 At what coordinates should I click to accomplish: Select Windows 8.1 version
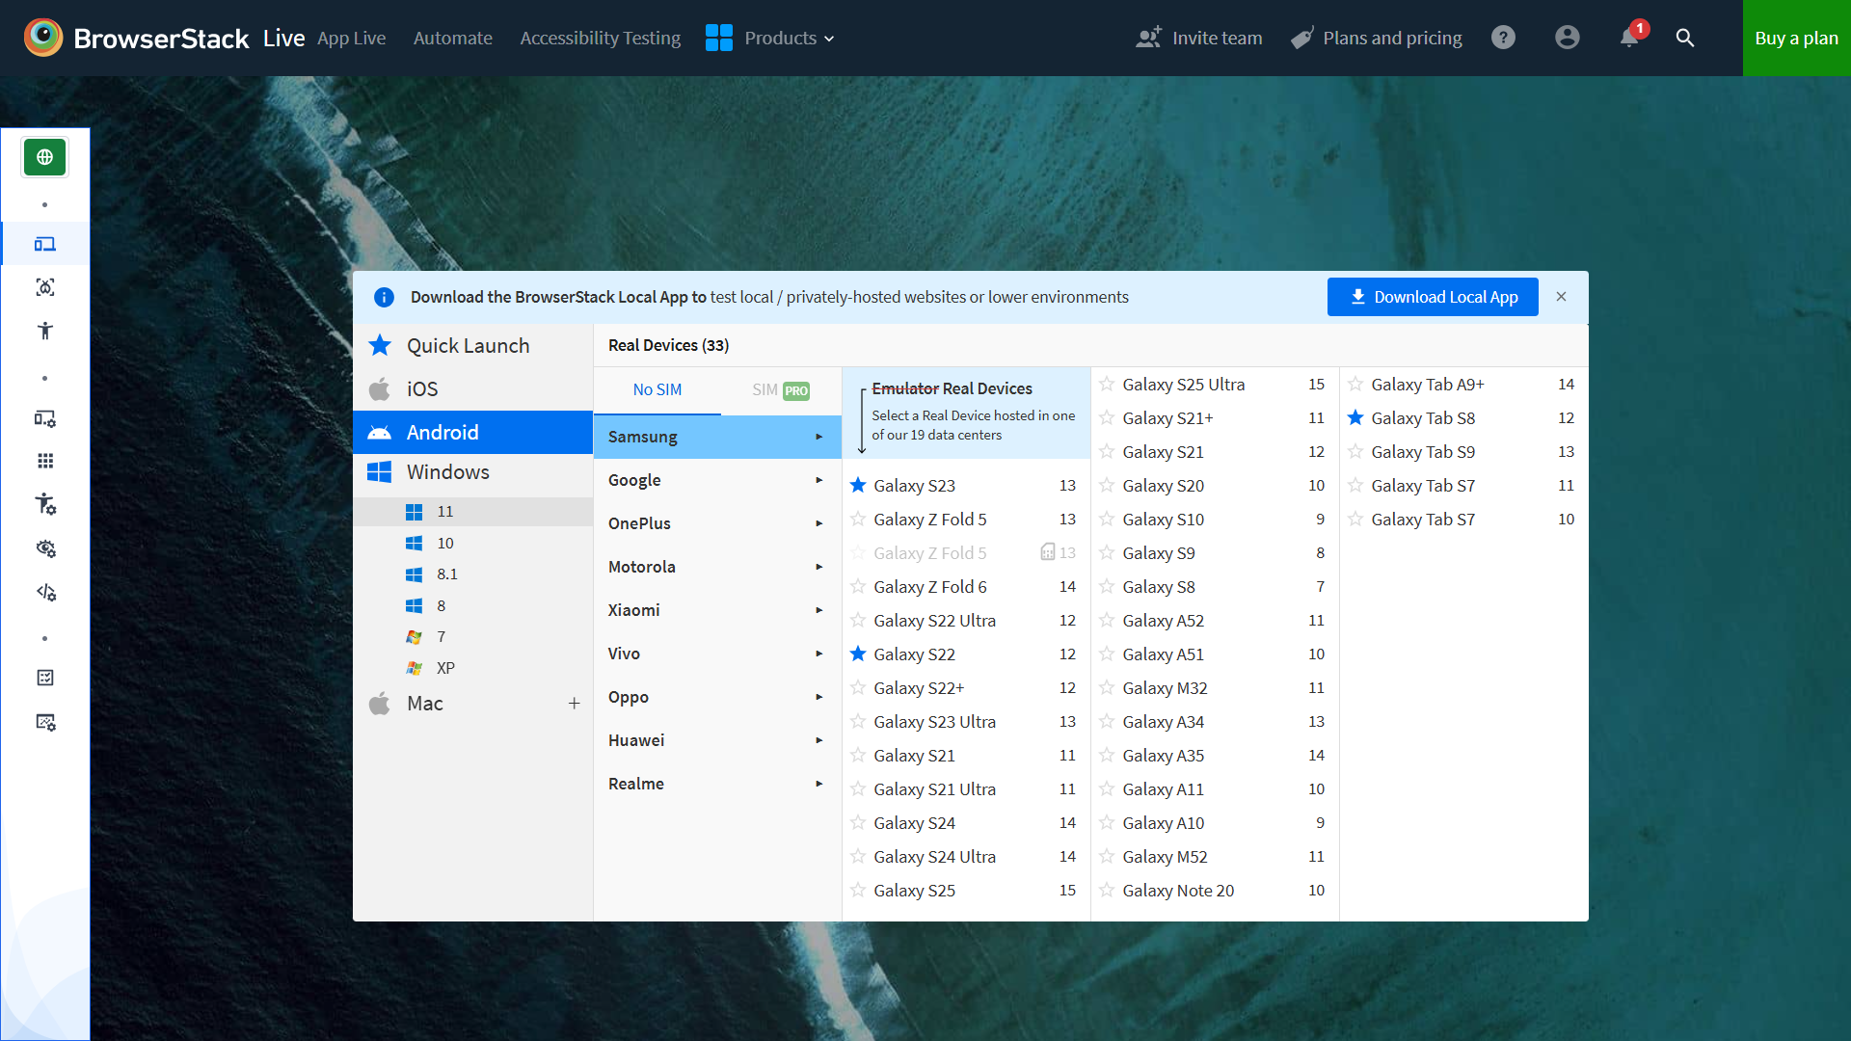click(472, 574)
